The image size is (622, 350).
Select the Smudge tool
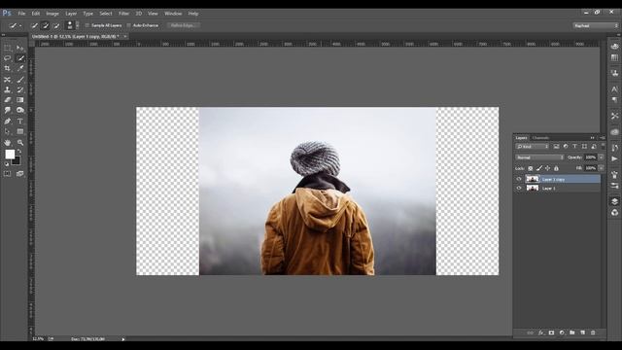(8, 110)
